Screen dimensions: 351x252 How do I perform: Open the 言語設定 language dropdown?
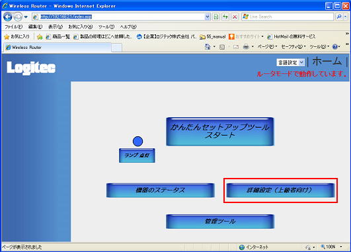click(291, 62)
